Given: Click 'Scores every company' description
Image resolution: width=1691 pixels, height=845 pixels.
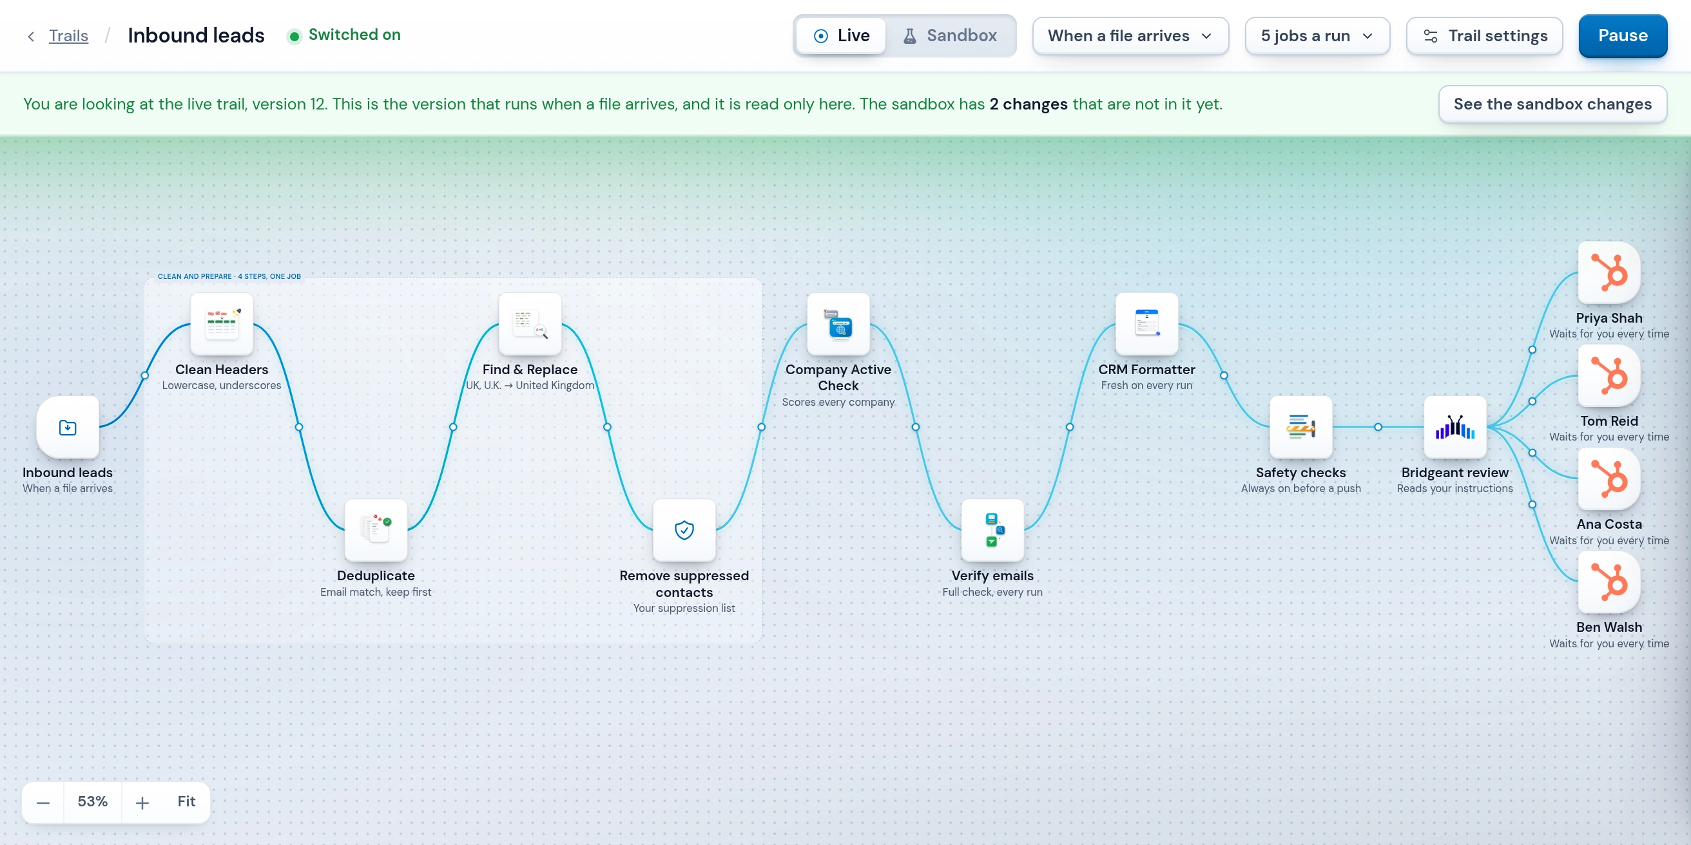Looking at the screenshot, I should pyautogui.click(x=838, y=402).
